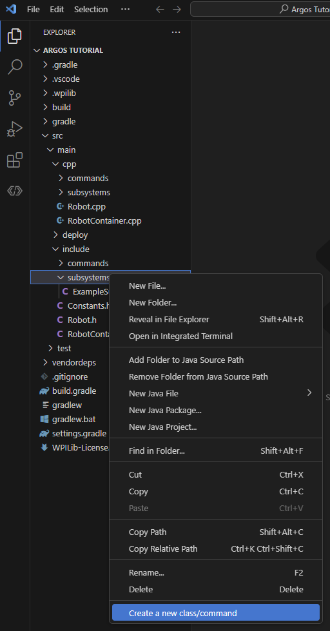This screenshot has height=631, width=330.
Task: Expand the commands folder under cpp
Action: (61, 179)
